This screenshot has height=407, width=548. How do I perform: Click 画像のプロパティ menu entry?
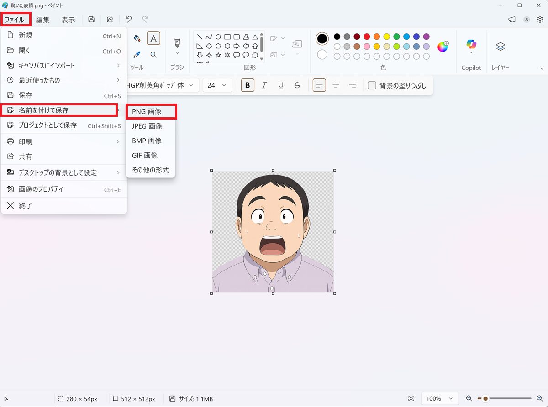click(41, 189)
